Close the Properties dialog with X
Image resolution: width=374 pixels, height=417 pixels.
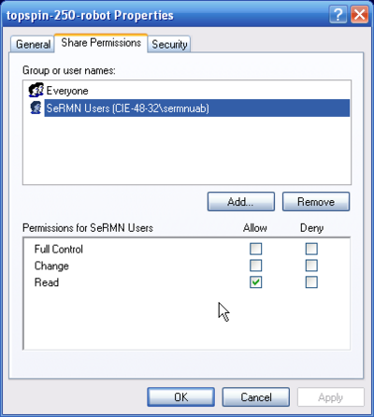[359, 14]
